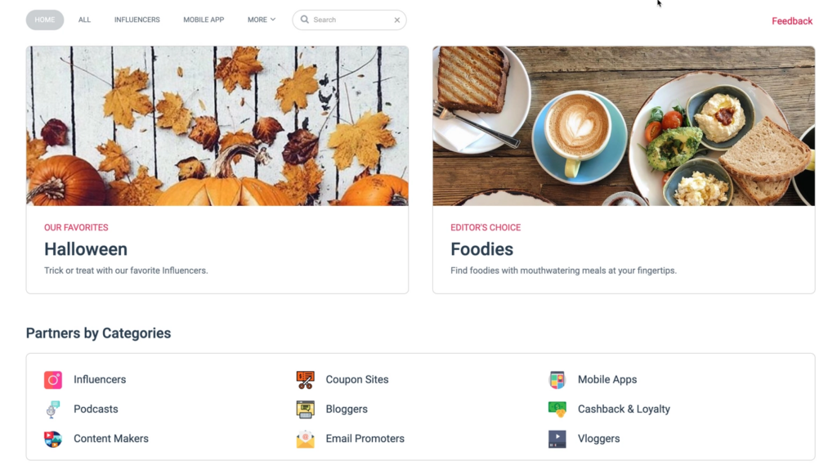Clear the search field with the X
The width and height of the screenshot is (837, 474).
click(397, 19)
